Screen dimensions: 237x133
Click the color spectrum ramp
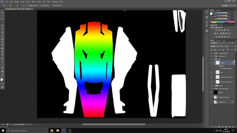(222, 23)
